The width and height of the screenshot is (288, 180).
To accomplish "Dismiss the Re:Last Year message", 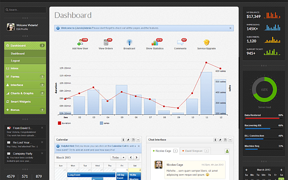I will coord(42,142).
